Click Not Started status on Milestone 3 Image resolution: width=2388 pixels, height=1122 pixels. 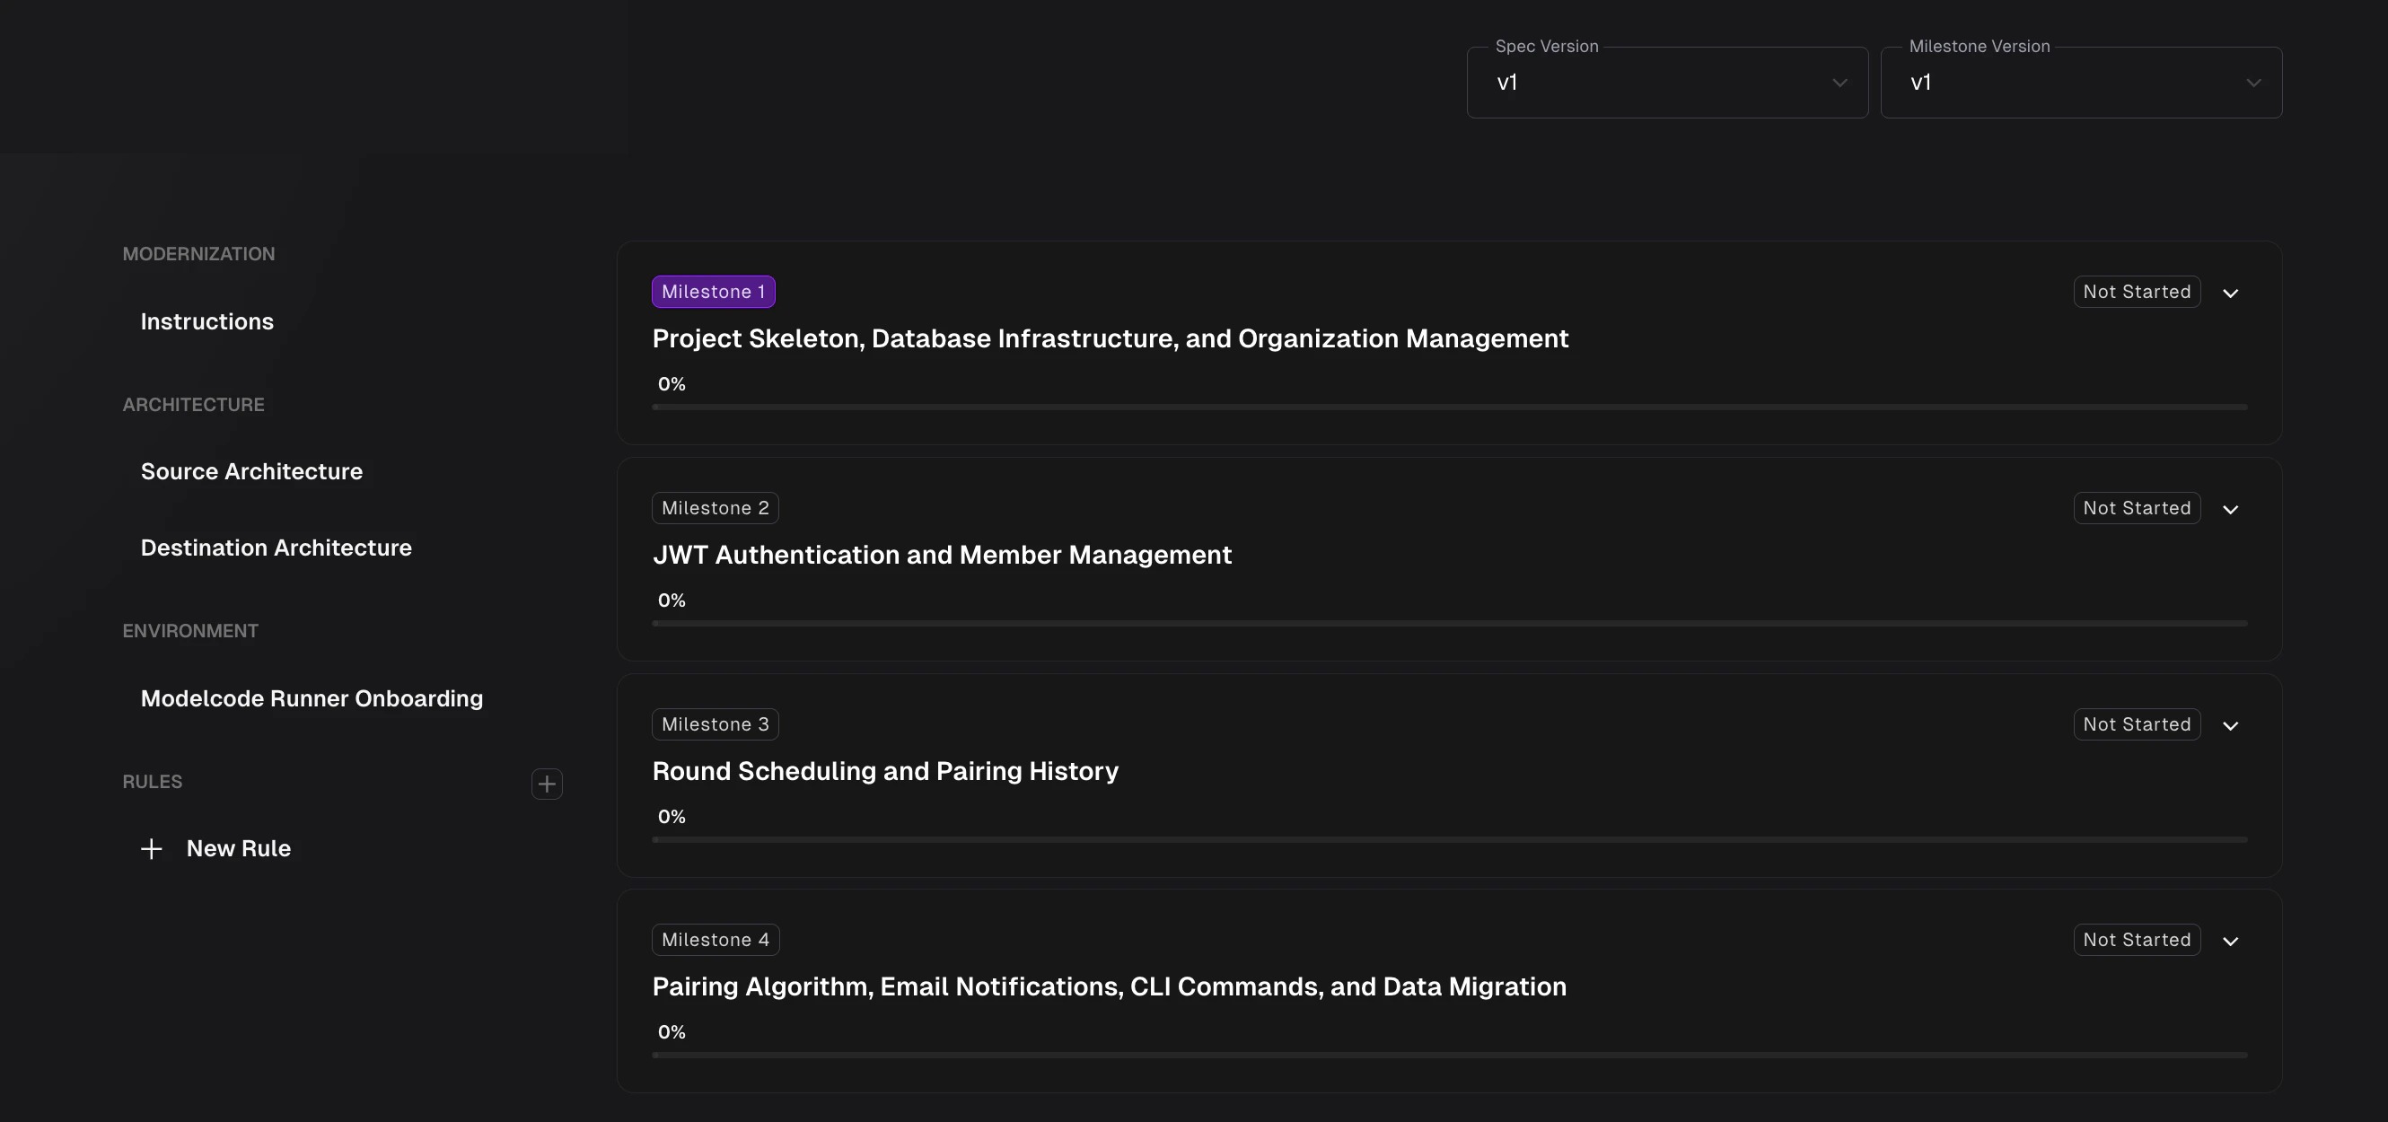click(2136, 723)
